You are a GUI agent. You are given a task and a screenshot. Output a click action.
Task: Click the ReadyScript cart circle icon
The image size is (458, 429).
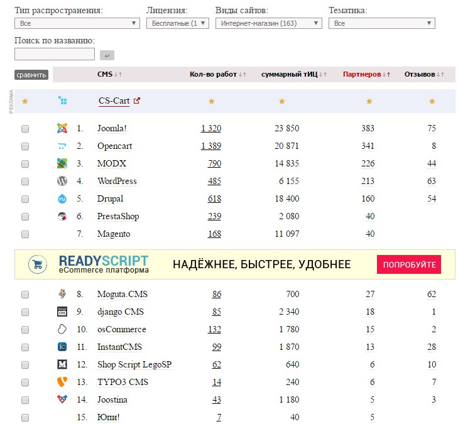pos(38,264)
